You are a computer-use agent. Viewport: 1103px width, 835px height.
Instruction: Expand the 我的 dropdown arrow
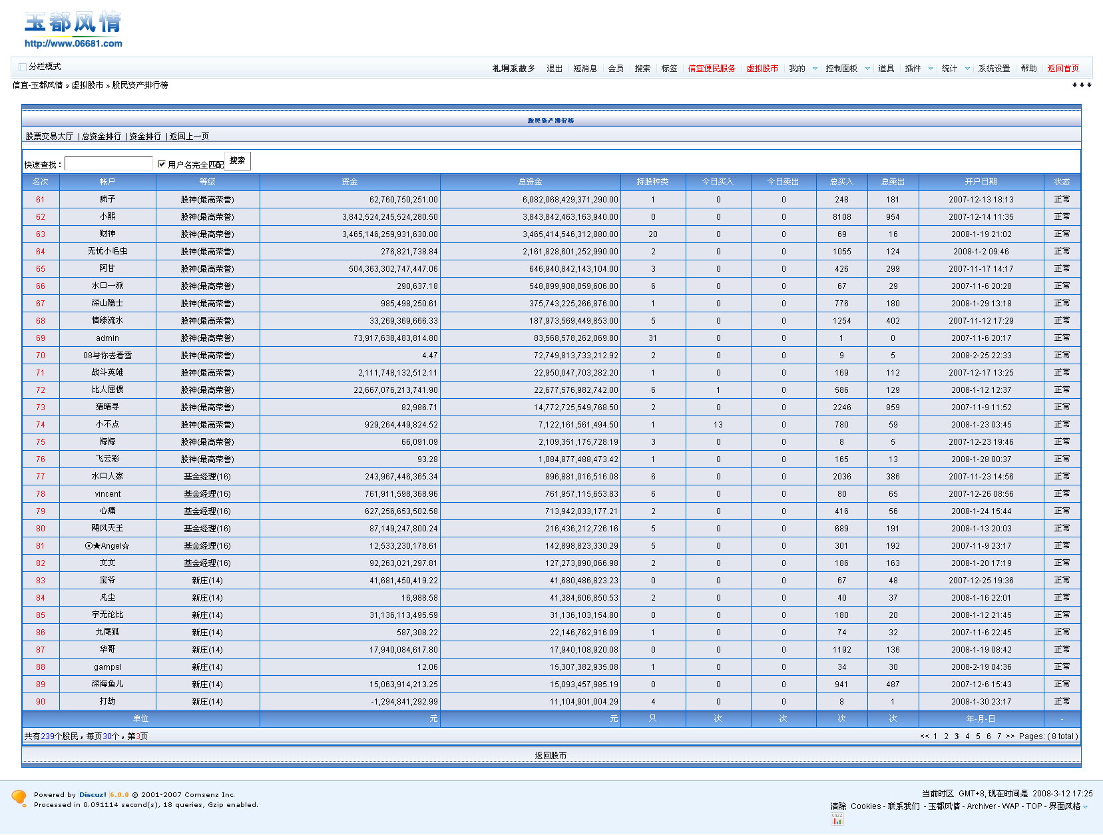pos(815,69)
